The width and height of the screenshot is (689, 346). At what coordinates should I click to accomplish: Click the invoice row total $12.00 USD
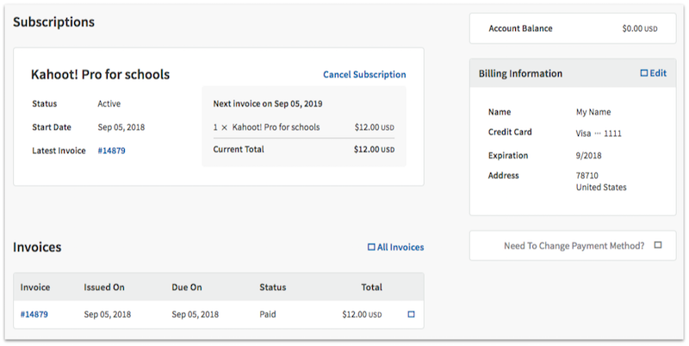tap(362, 314)
